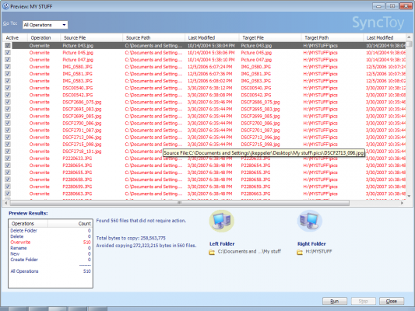Viewport: 415px width, 311px height.
Task: Click the Close button at bottom right
Action: [x=392, y=301]
